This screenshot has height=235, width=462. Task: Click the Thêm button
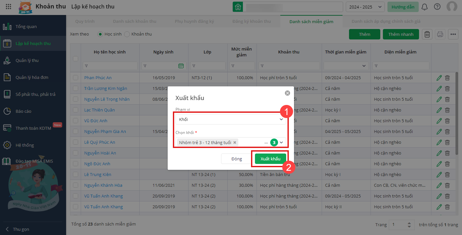[x=365, y=34]
